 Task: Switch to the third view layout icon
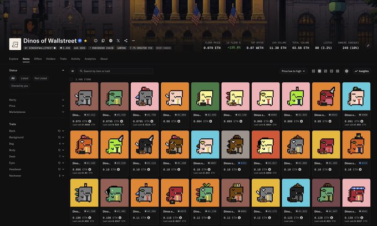(x=325, y=71)
